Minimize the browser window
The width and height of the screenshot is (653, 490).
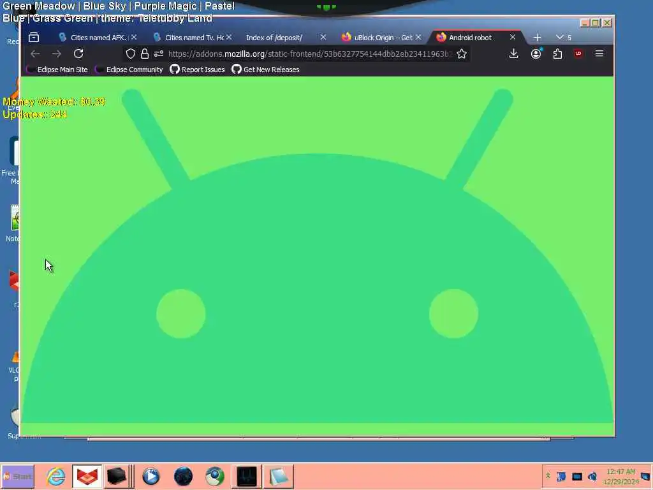[585, 23]
